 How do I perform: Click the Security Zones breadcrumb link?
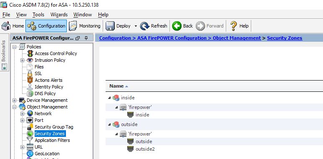tap(285, 38)
